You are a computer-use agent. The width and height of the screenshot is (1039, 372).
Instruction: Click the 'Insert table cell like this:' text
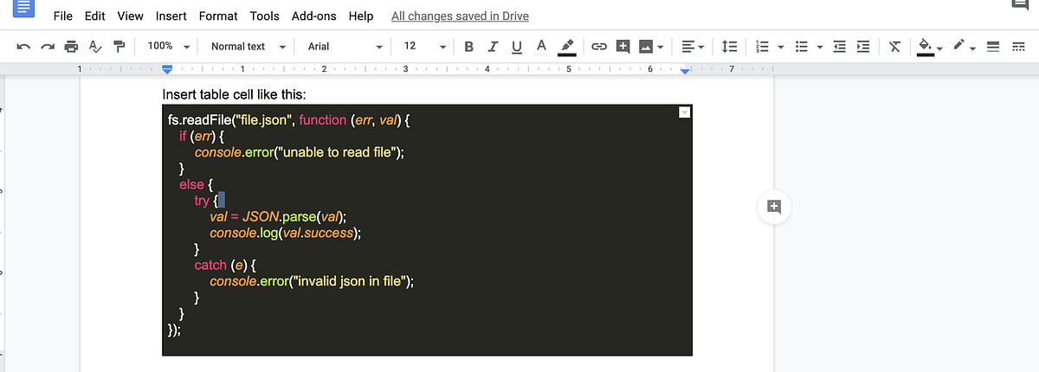(234, 94)
